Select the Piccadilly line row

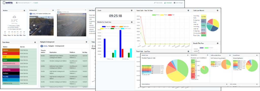coord(19,77)
